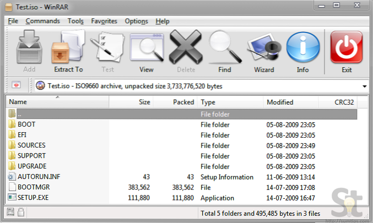Start the Wizard tool
This screenshot has width=373, height=223.
point(264,52)
